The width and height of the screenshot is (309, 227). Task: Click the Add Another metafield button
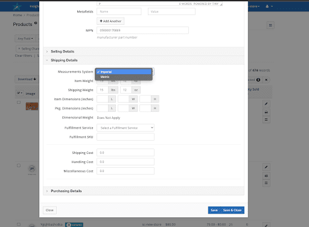coord(110,21)
